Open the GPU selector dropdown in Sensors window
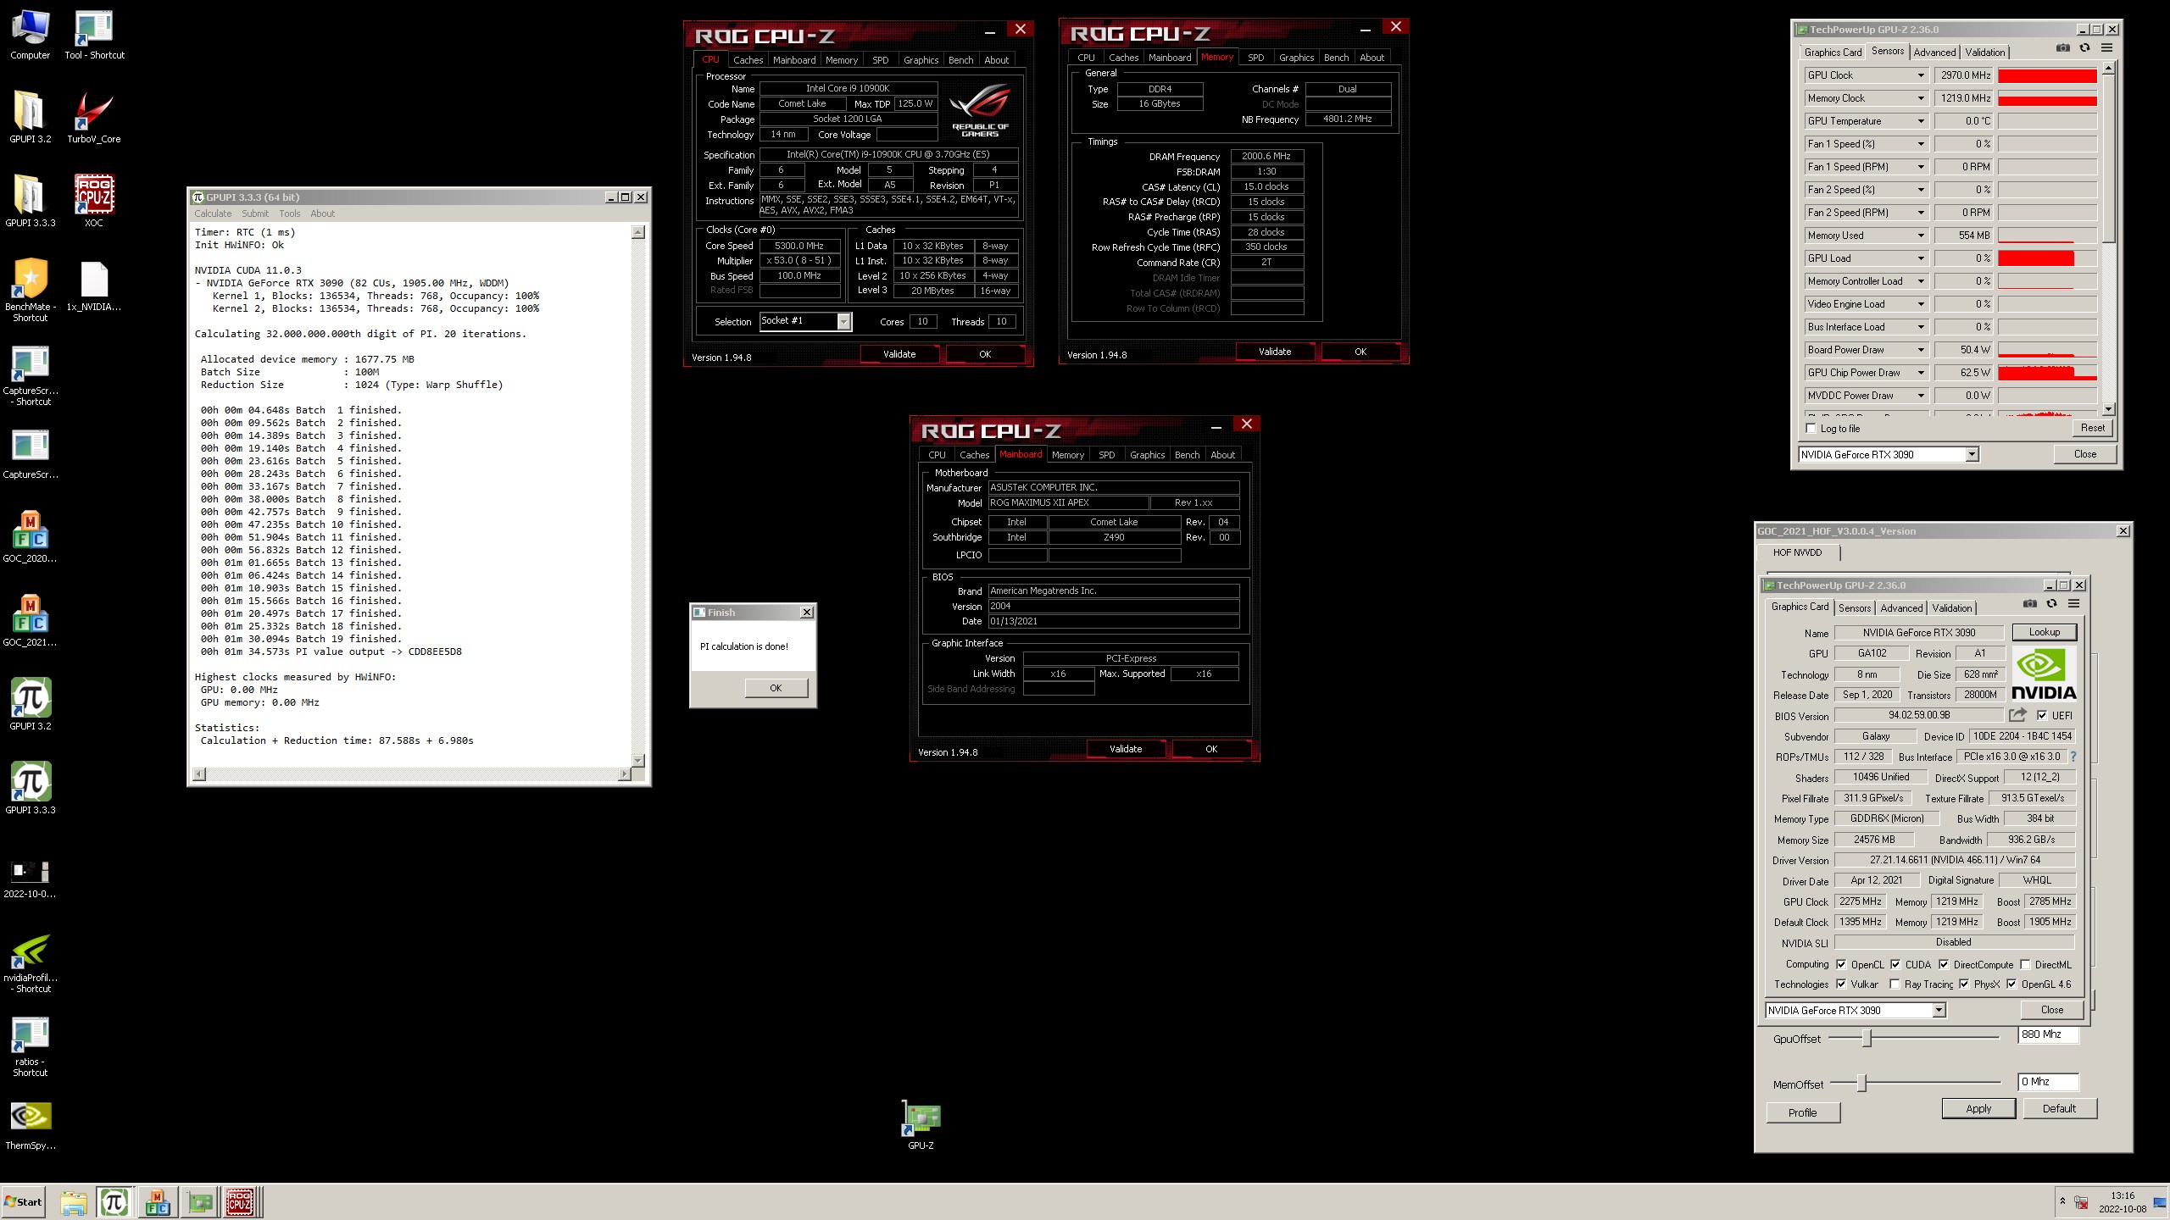Image resolution: width=2170 pixels, height=1220 pixels. pos(1972,454)
